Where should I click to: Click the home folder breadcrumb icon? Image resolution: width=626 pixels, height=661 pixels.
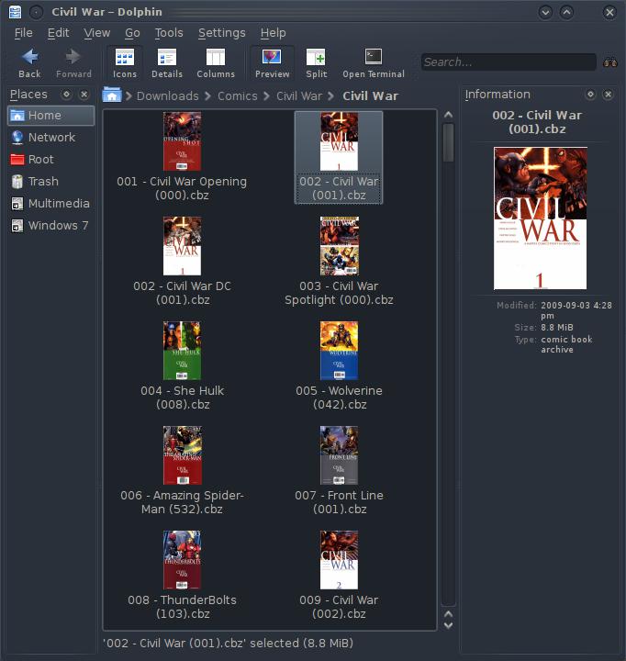112,95
